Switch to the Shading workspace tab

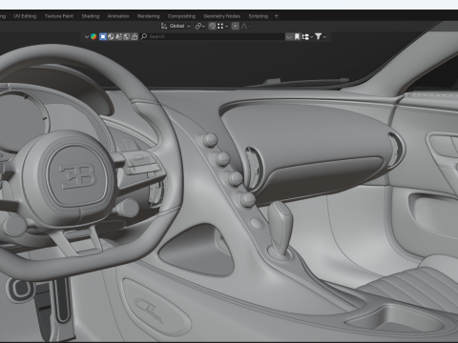pos(91,16)
